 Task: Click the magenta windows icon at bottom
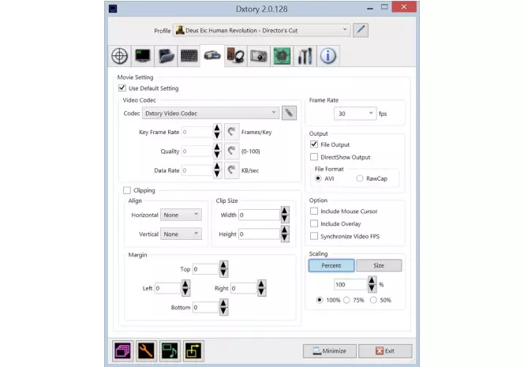pos(123,351)
